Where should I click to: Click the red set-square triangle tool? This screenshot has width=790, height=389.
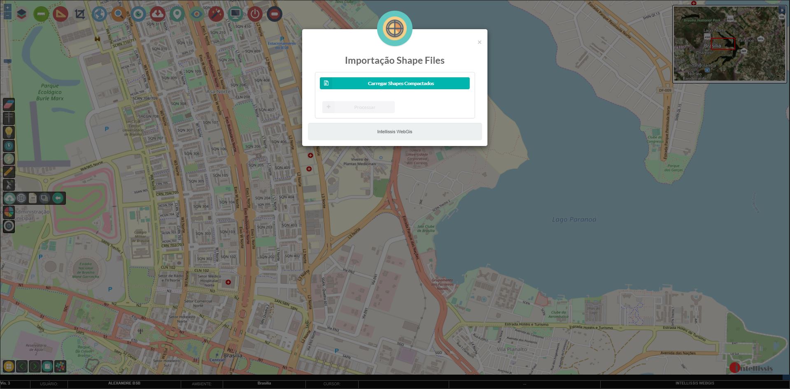pos(61,14)
